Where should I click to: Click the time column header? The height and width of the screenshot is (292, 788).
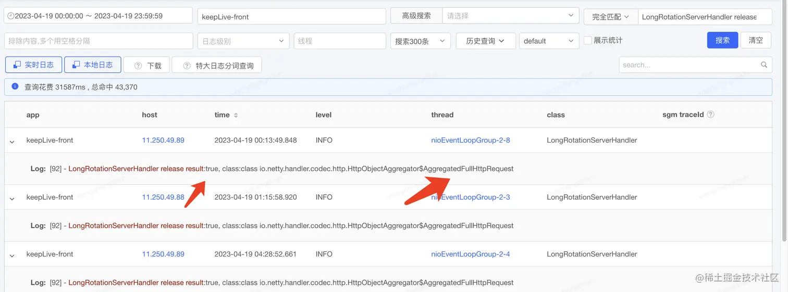coord(222,115)
